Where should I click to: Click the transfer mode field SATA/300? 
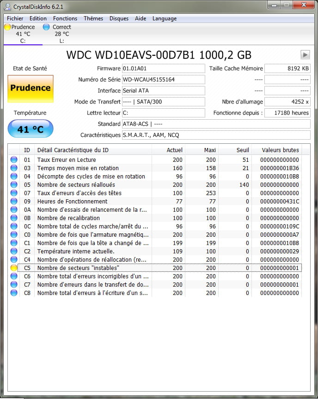point(163,102)
